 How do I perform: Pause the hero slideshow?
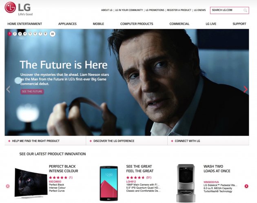point(53,34)
